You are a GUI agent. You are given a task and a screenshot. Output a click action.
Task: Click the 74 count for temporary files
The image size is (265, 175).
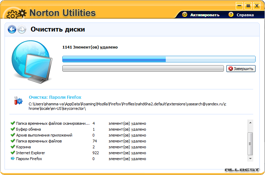coord(95,141)
